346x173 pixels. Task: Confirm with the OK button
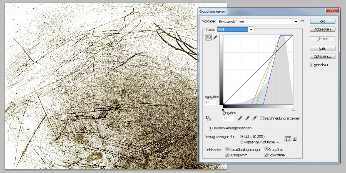tap(322, 21)
